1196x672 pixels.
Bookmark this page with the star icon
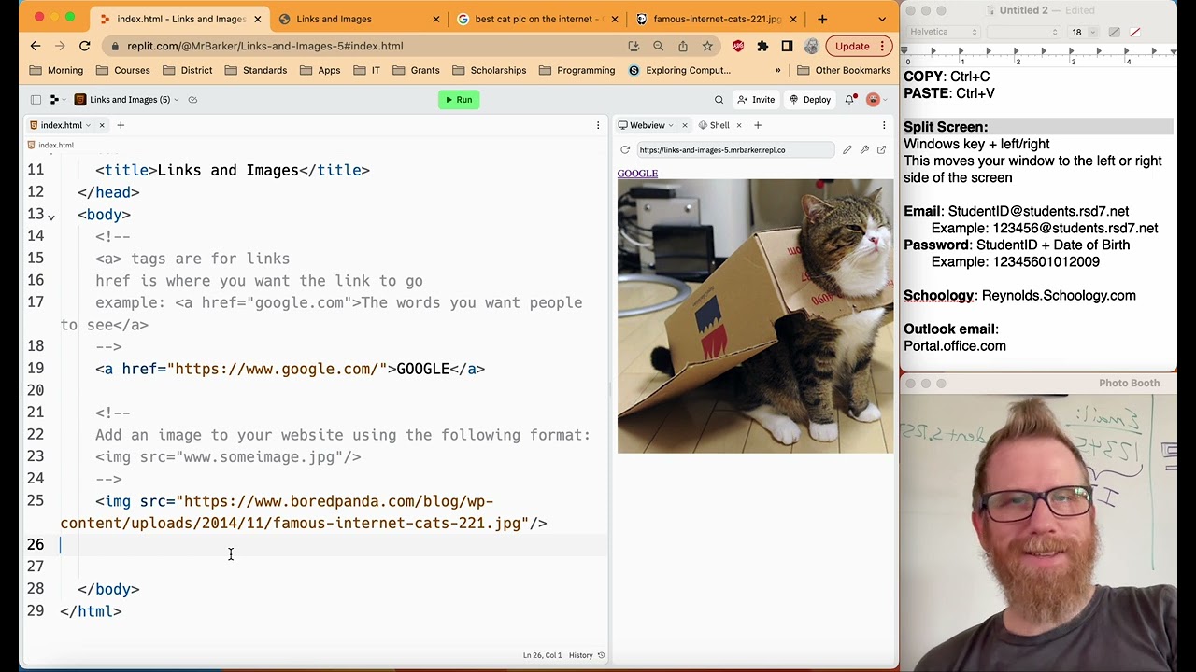(707, 46)
